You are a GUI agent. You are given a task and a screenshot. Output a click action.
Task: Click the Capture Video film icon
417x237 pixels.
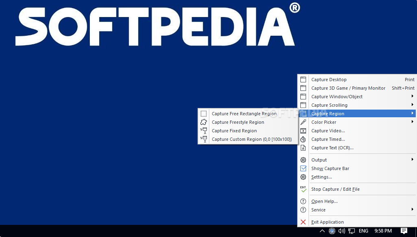click(303, 131)
